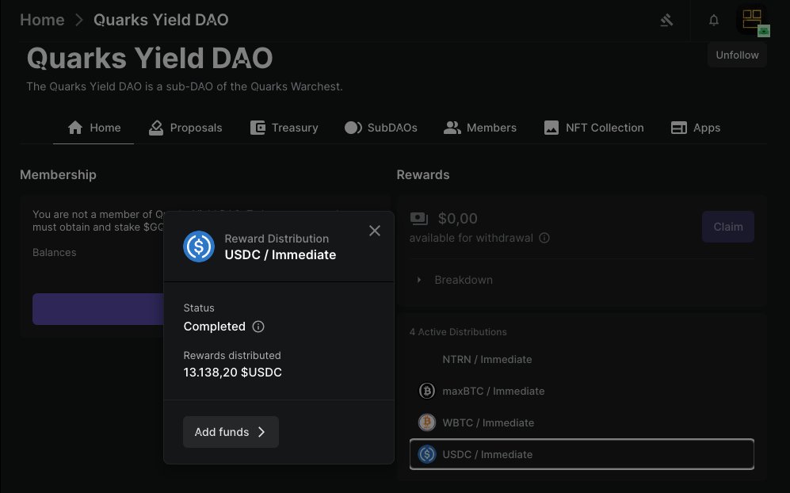Viewport: 790px width, 493px height.
Task: Open the SubDAOs tab
Action: [381, 128]
